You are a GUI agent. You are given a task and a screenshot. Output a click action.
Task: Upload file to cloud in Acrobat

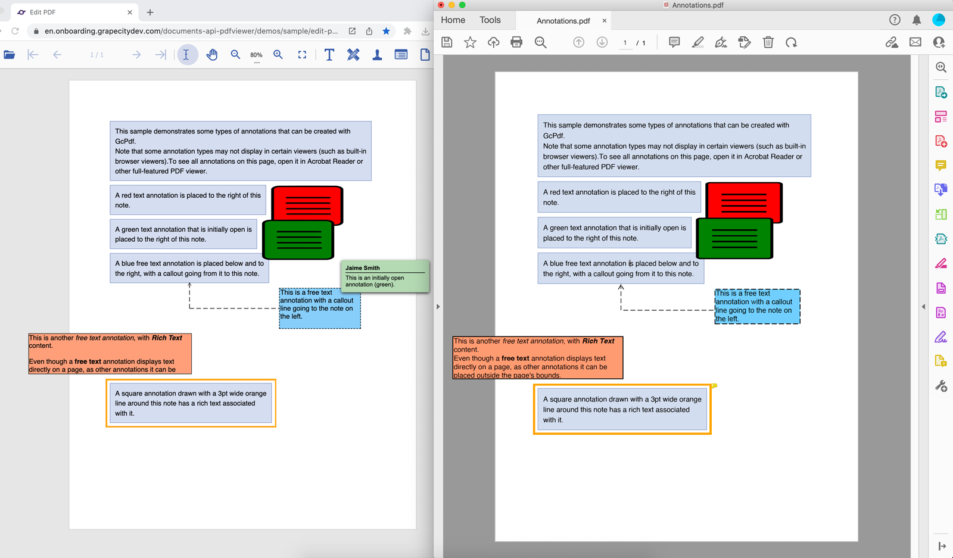[x=493, y=42]
